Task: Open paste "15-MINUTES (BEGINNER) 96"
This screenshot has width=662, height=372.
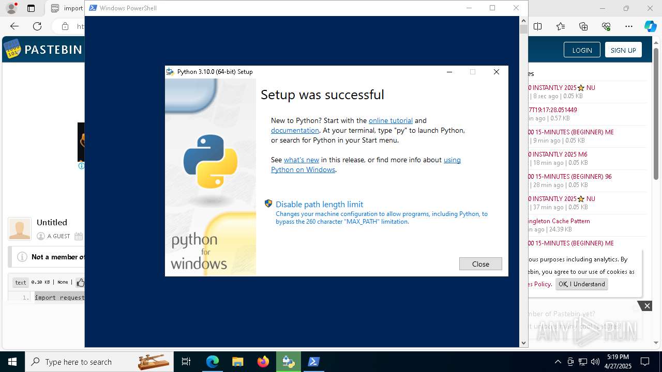Action: coord(570,176)
